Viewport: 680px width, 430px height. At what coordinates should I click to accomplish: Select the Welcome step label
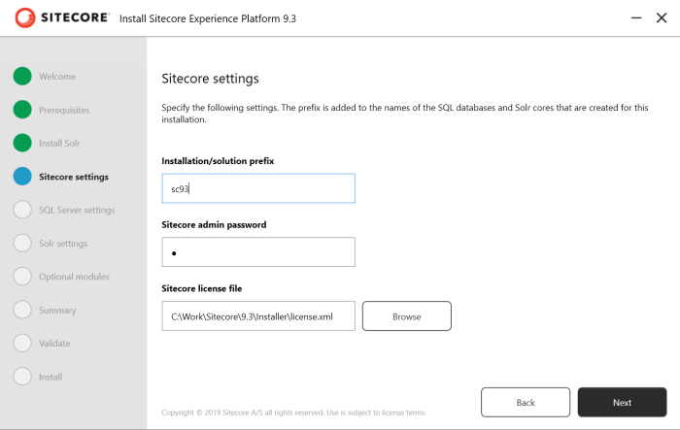tap(57, 77)
